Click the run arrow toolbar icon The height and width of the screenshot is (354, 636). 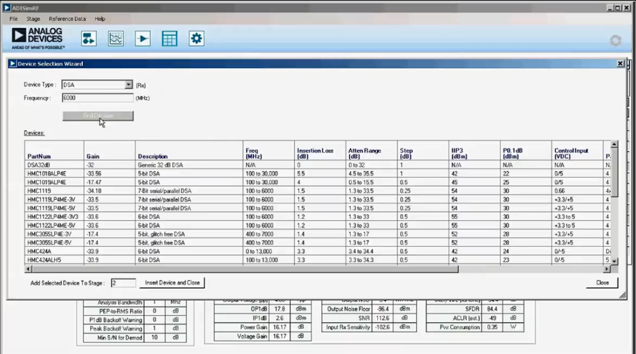tap(143, 38)
